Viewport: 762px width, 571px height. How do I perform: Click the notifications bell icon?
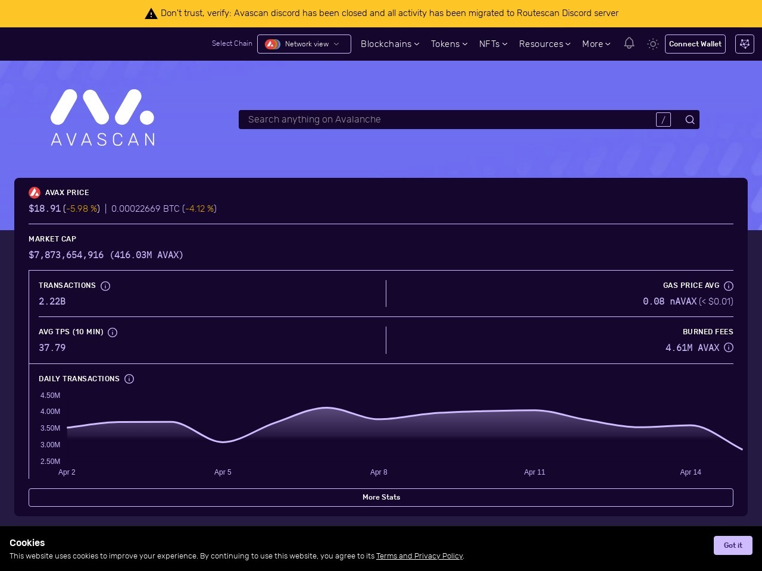pyautogui.click(x=629, y=43)
